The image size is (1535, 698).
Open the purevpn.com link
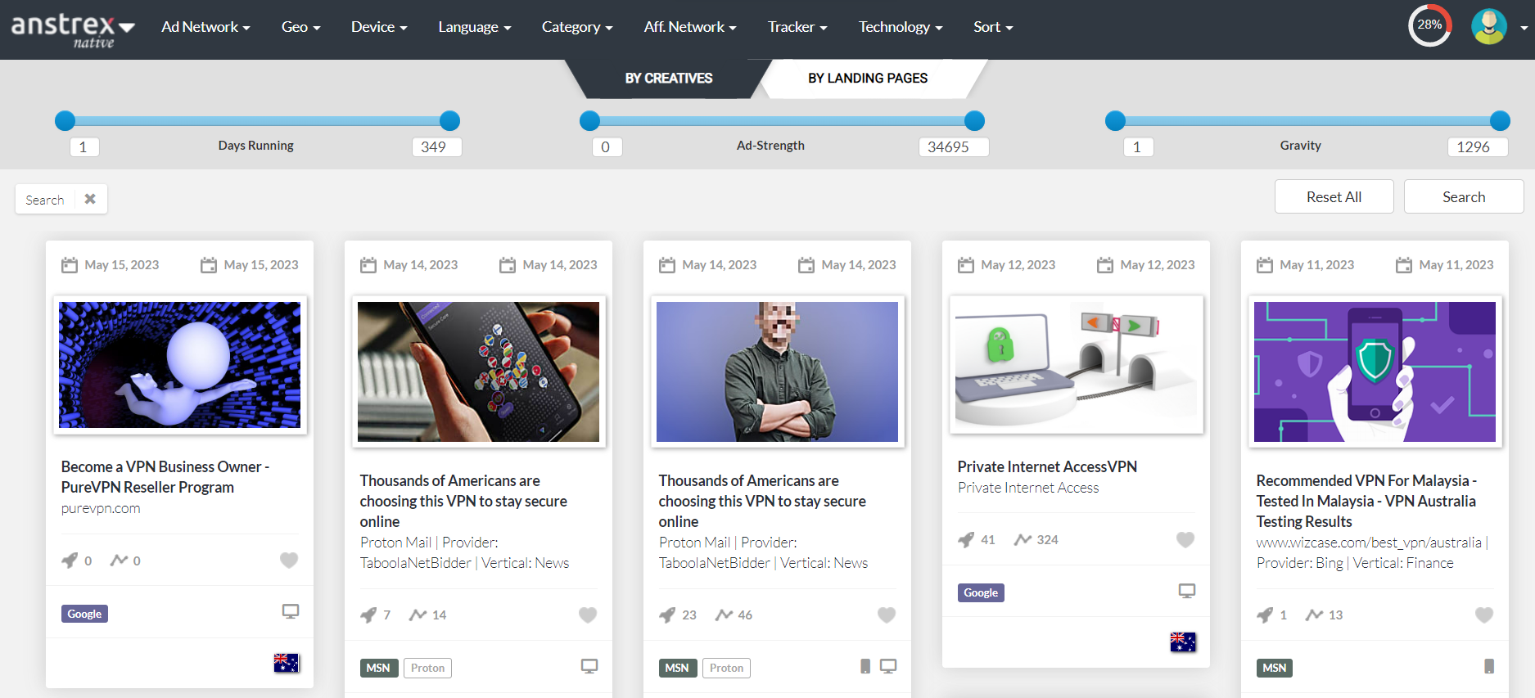(101, 508)
